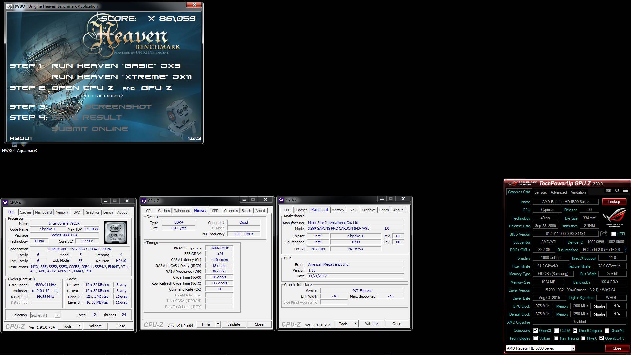Viewport: 631px width, 355px height.
Task: Click the CPU-Z title icon of the Memory window
Action: click(144, 201)
